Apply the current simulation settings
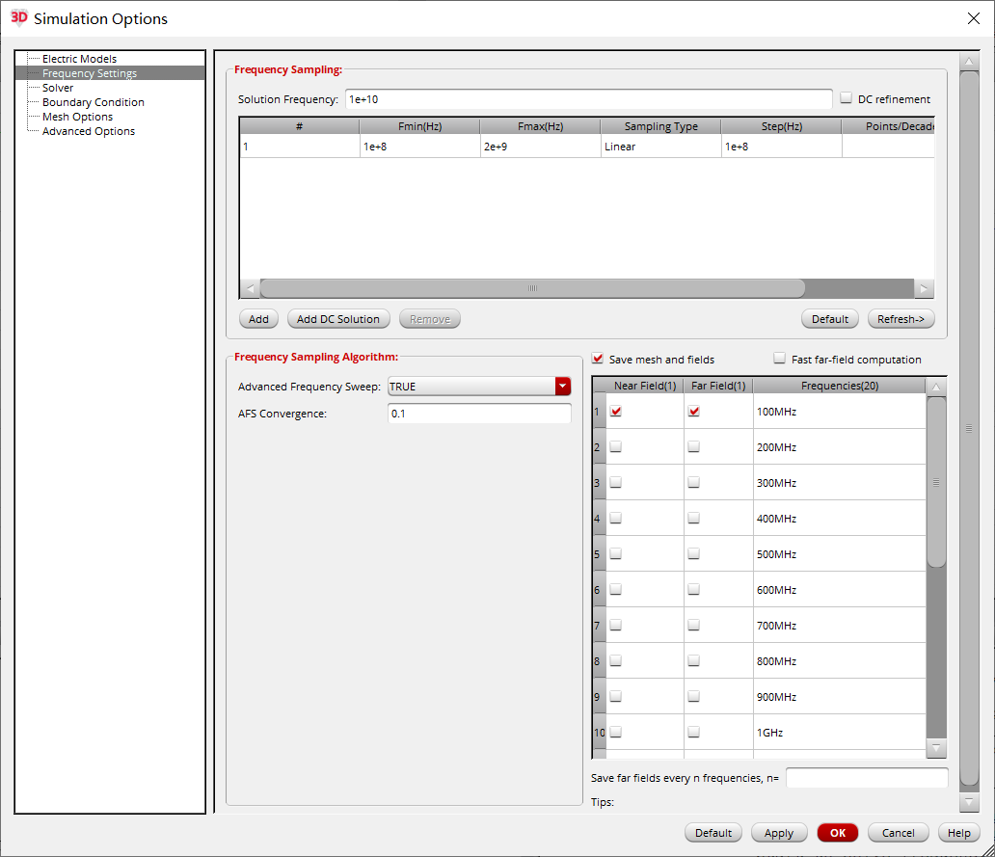The height and width of the screenshot is (857, 995). 779,832
